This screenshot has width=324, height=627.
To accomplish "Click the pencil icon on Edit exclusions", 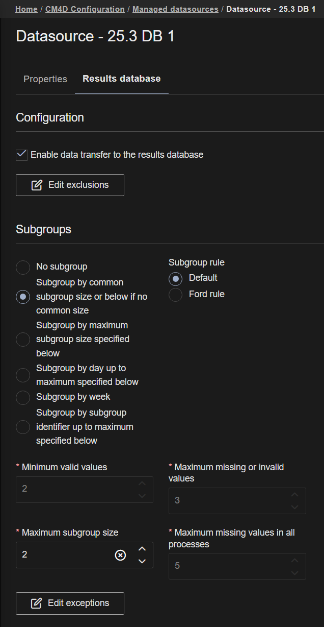I will tap(37, 185).
